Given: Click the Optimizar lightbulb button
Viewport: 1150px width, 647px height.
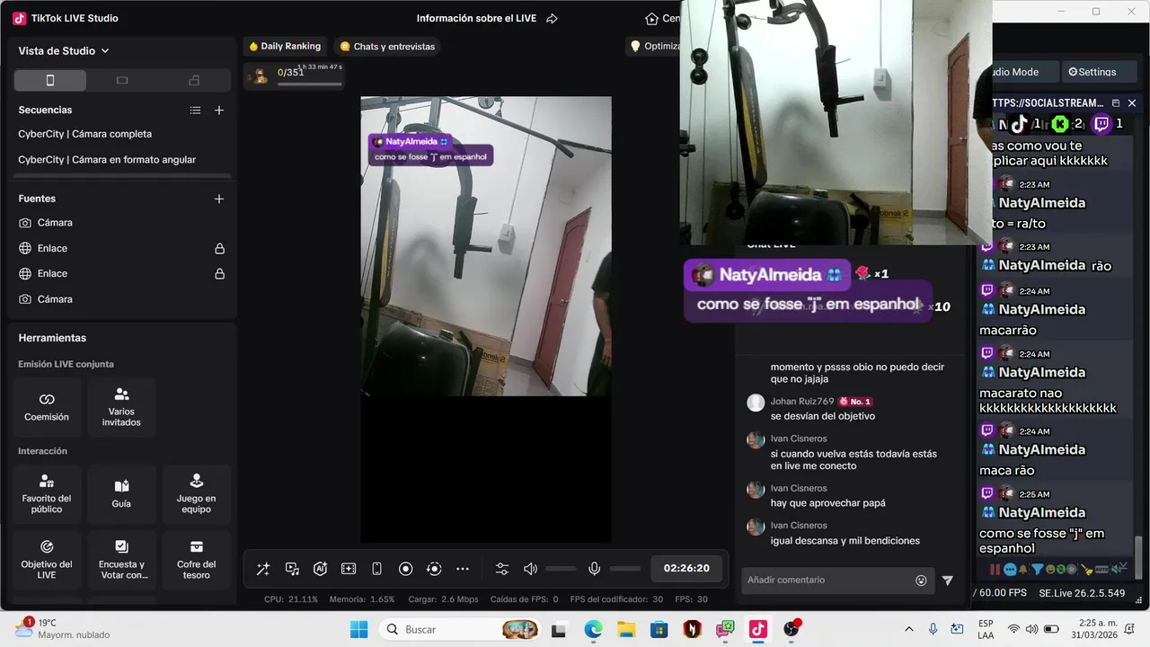Looking at the screenshot, I should pyautogui.click(x=653, y=46).
